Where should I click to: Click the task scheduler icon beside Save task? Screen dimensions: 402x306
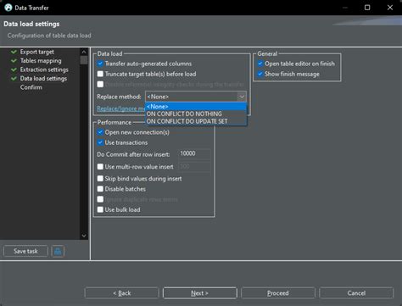[x=58, y=251]
